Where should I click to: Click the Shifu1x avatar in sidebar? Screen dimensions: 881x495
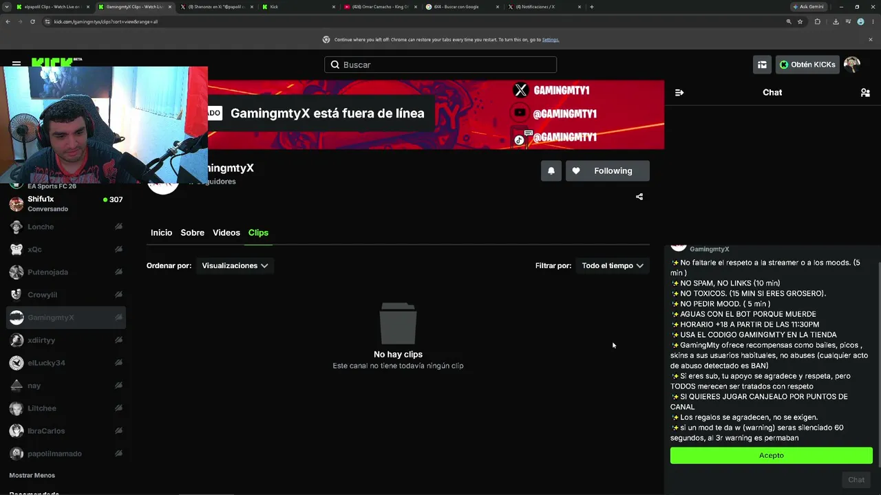17,203
